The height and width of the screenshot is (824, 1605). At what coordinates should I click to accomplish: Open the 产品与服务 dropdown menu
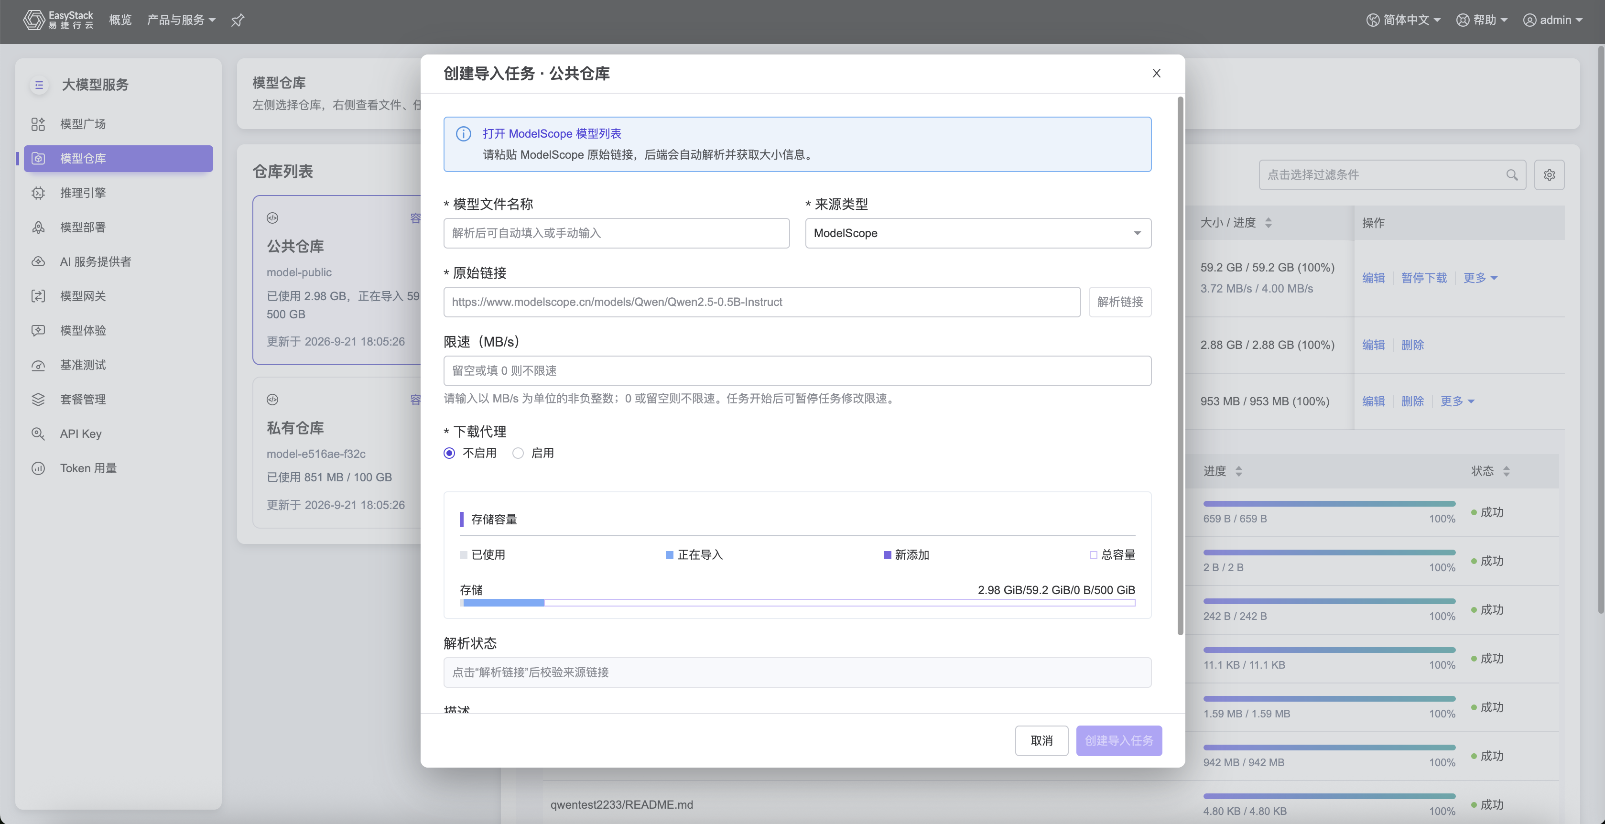pos(181,20)
